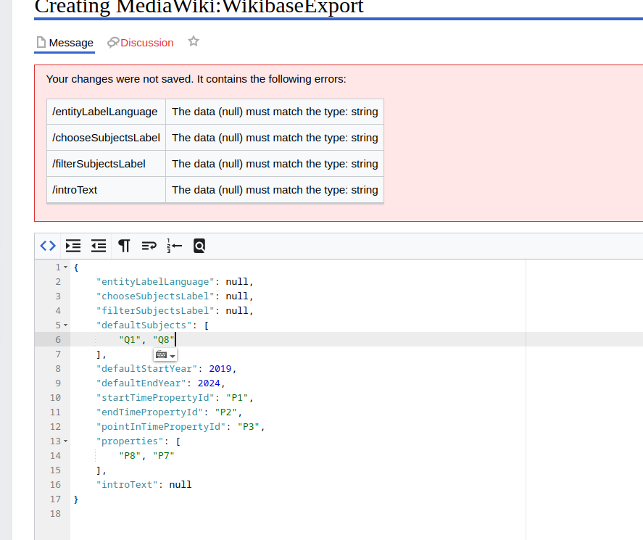
Task: Open search and replace magnifier icon
Action: click(199, 246)
